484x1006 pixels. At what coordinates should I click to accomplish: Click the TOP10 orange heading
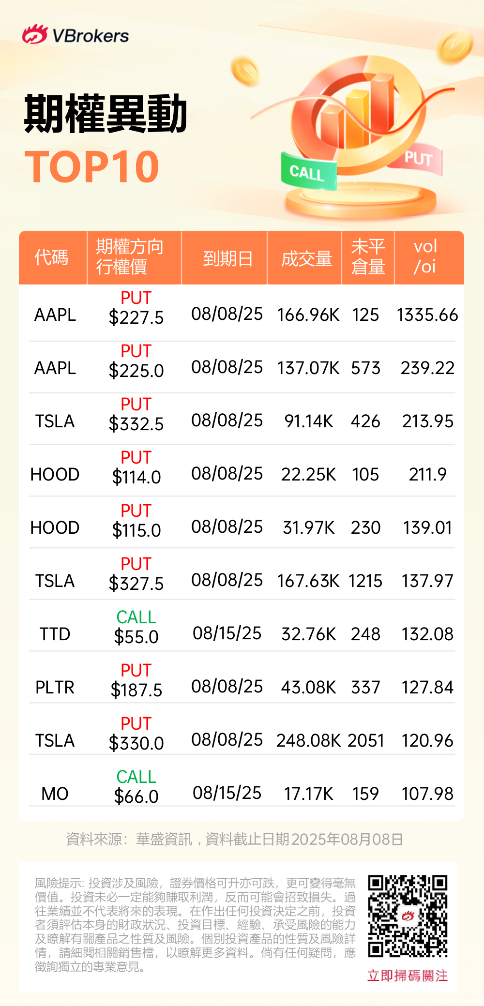(92, 167)
